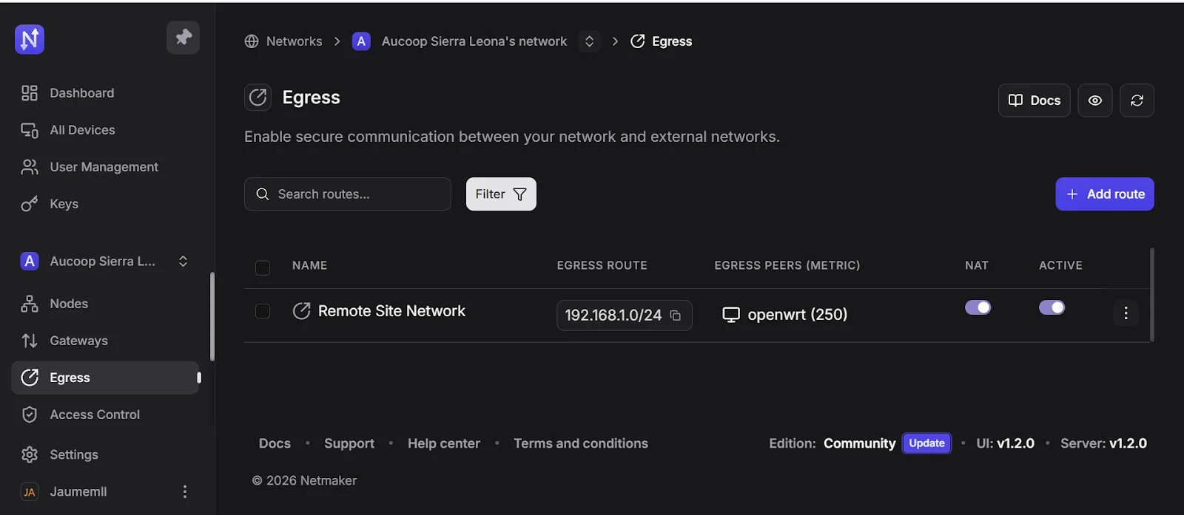
Task: Open the Jaumemll user options menu
Action: tap(185, 491)
